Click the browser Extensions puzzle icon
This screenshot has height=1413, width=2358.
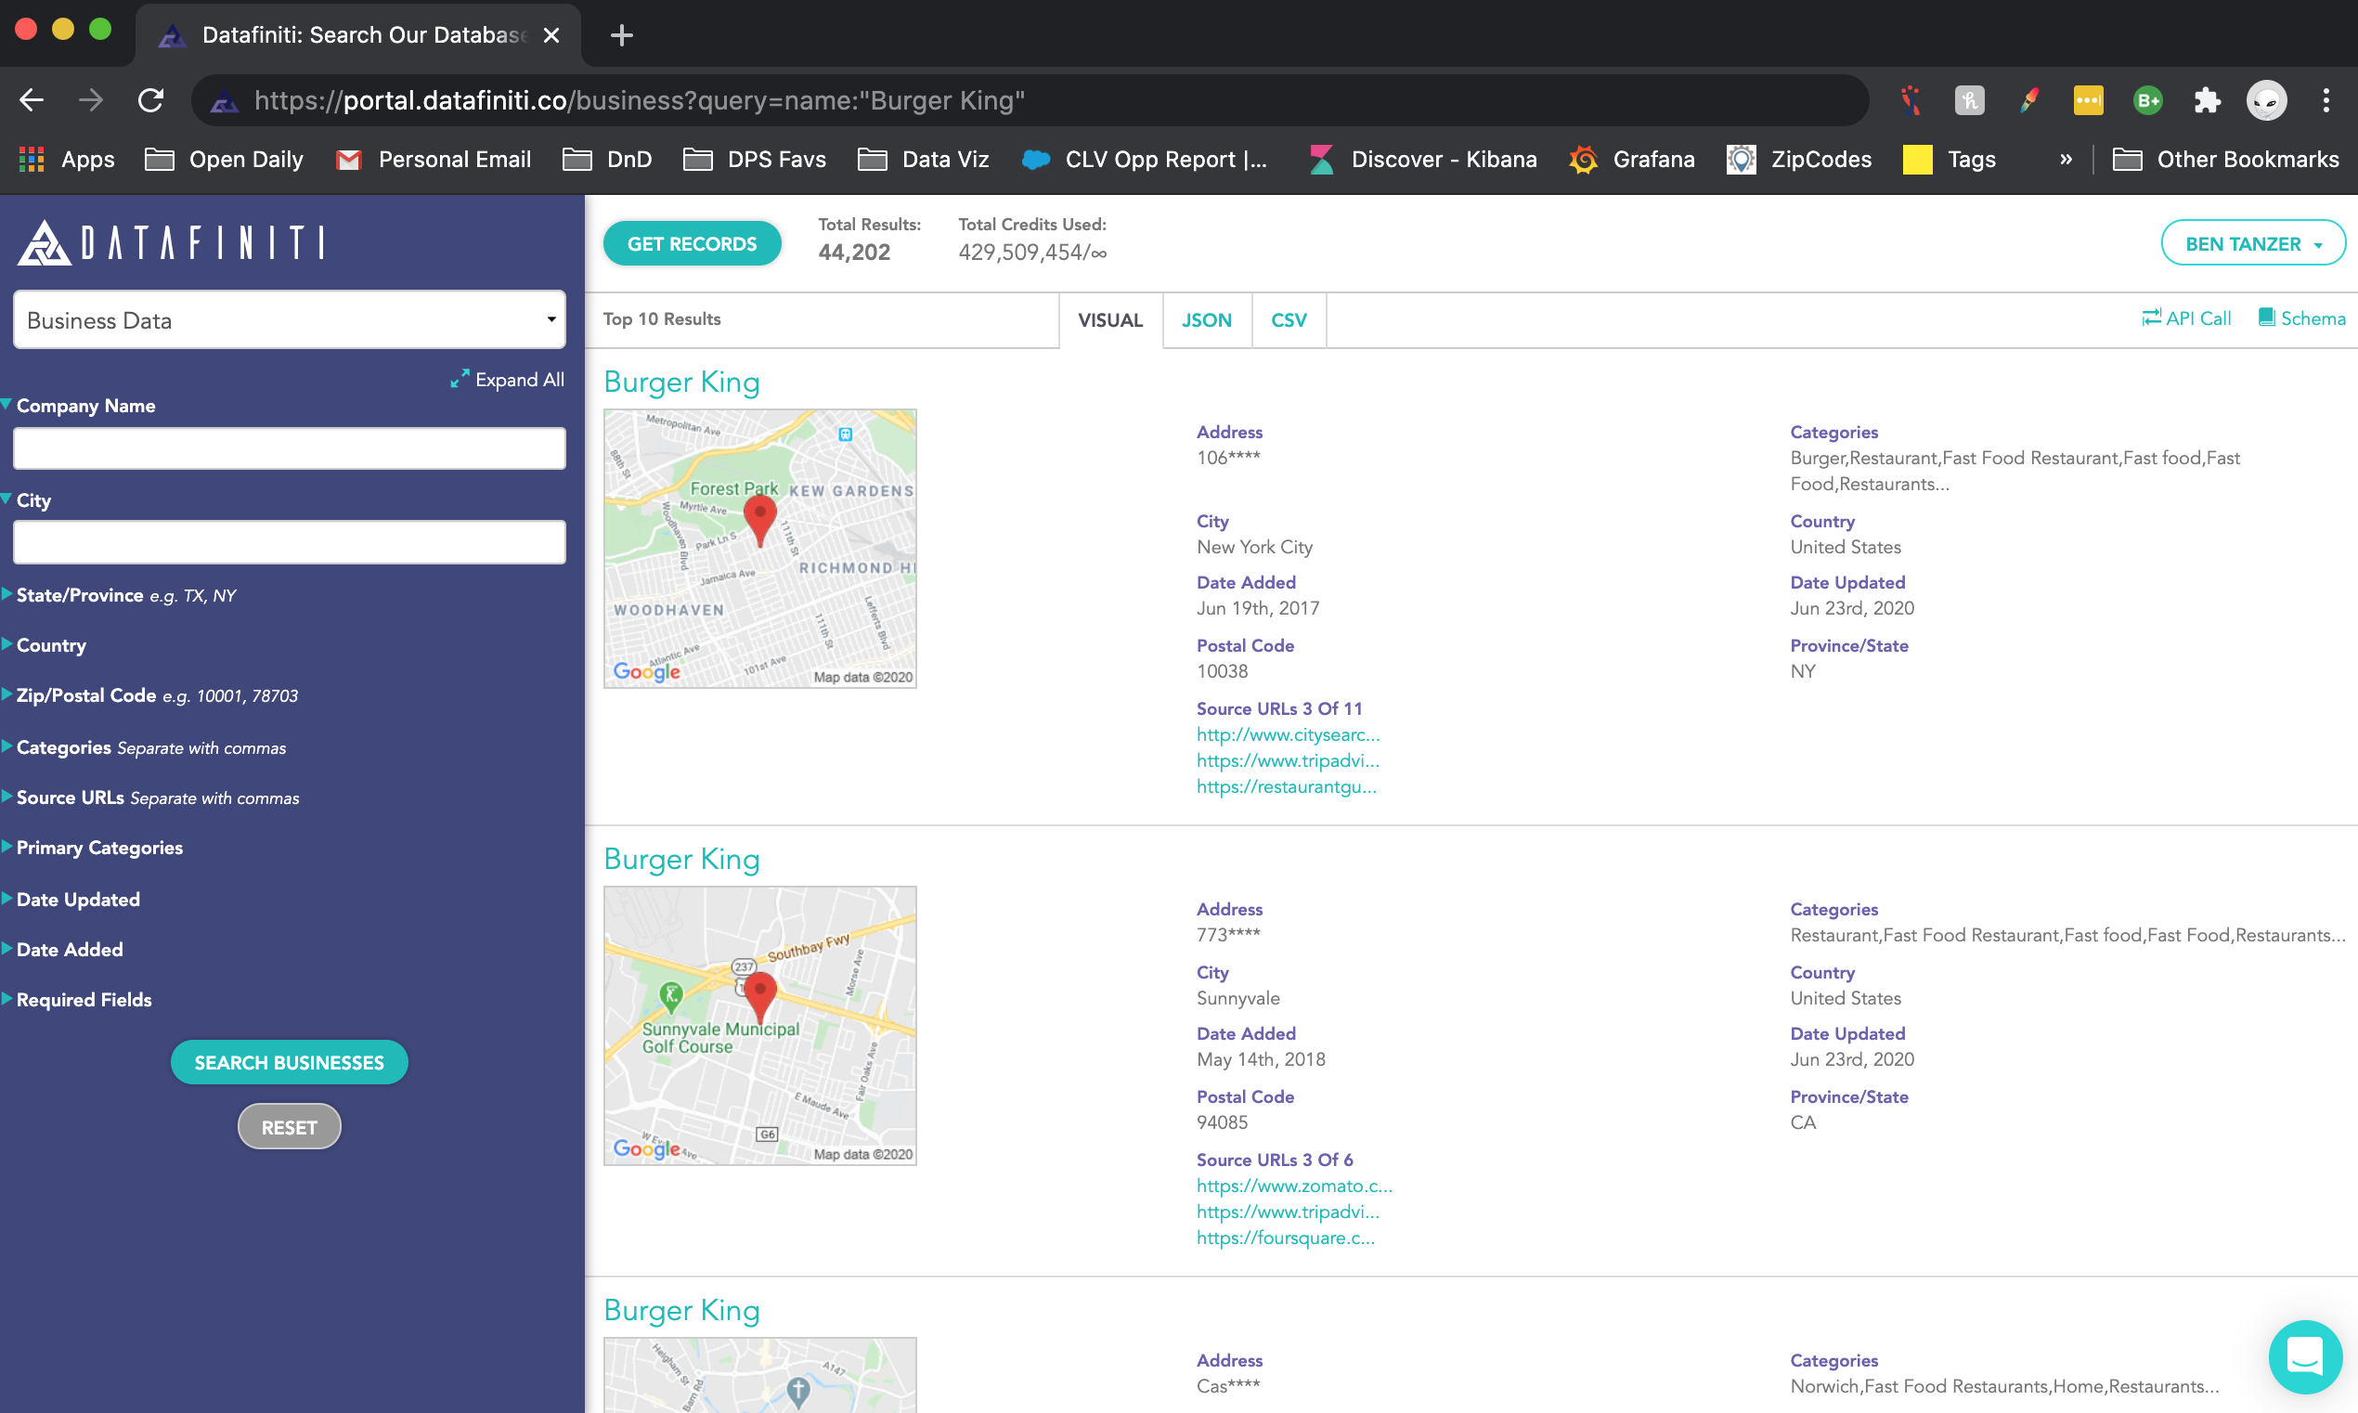coord(2207,100)
